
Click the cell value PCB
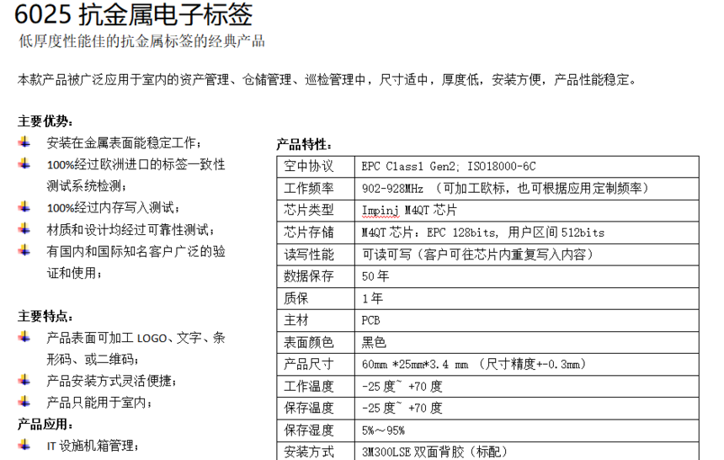(x=527, y=320)
